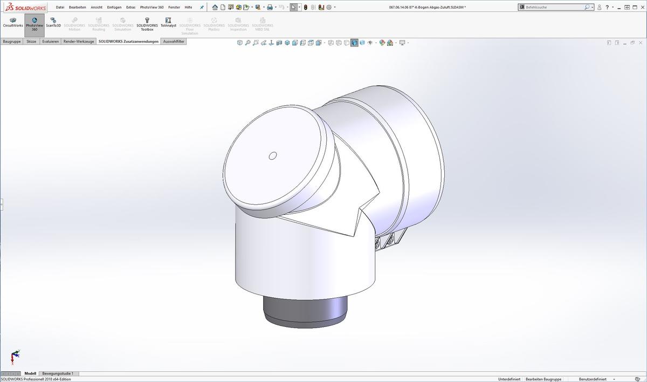Click the Edit Appearance color ball icon
The image size is (647, 382).
point(382,43)
